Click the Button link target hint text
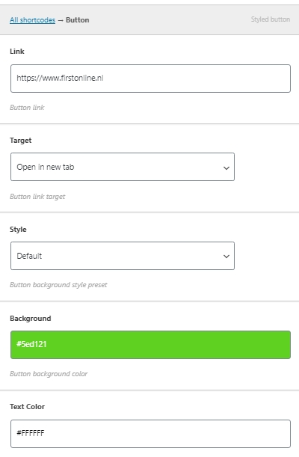299x457 pixels. click(x=37, y=197)
